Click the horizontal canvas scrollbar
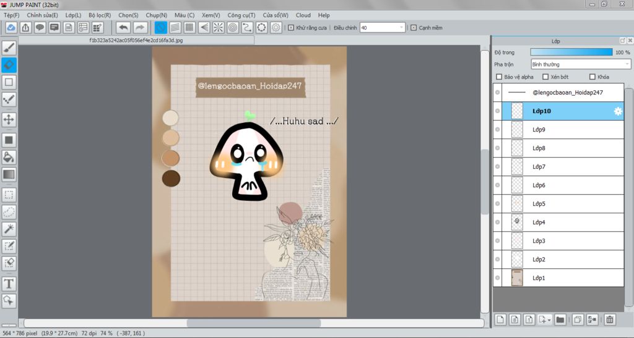634x338 pixels. coord(253,323)
